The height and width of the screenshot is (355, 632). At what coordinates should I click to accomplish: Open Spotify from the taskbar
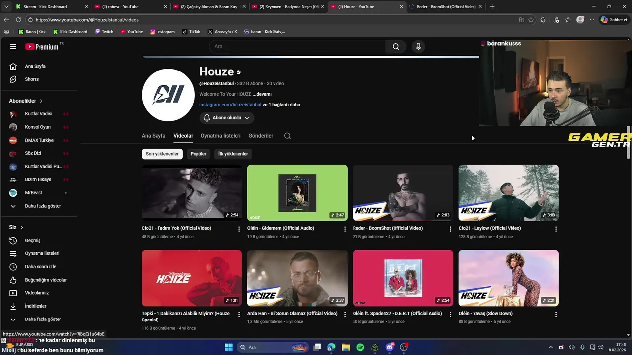coord(360,347)
